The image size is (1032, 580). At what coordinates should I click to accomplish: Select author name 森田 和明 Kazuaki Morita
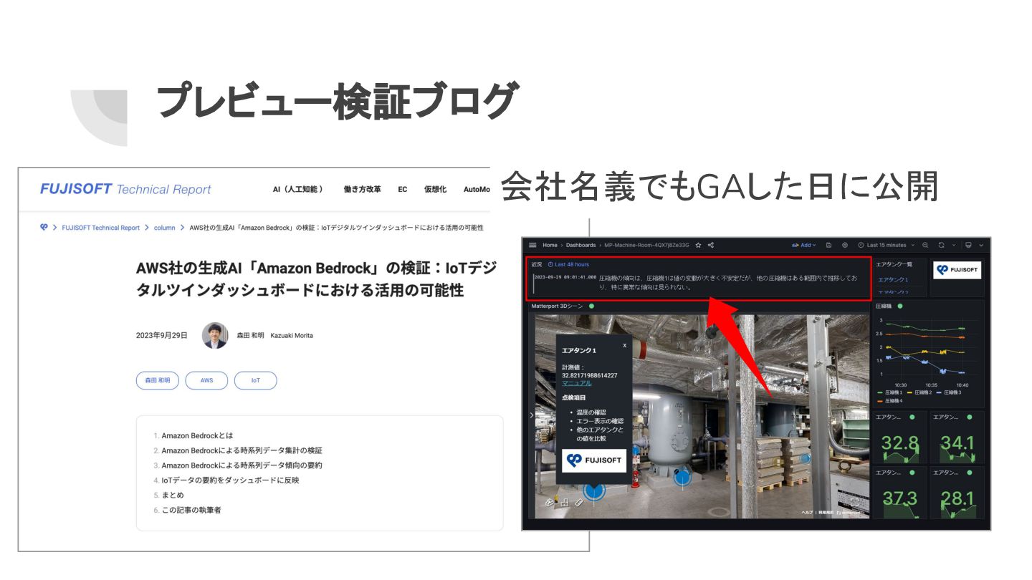tap(275, 335)
